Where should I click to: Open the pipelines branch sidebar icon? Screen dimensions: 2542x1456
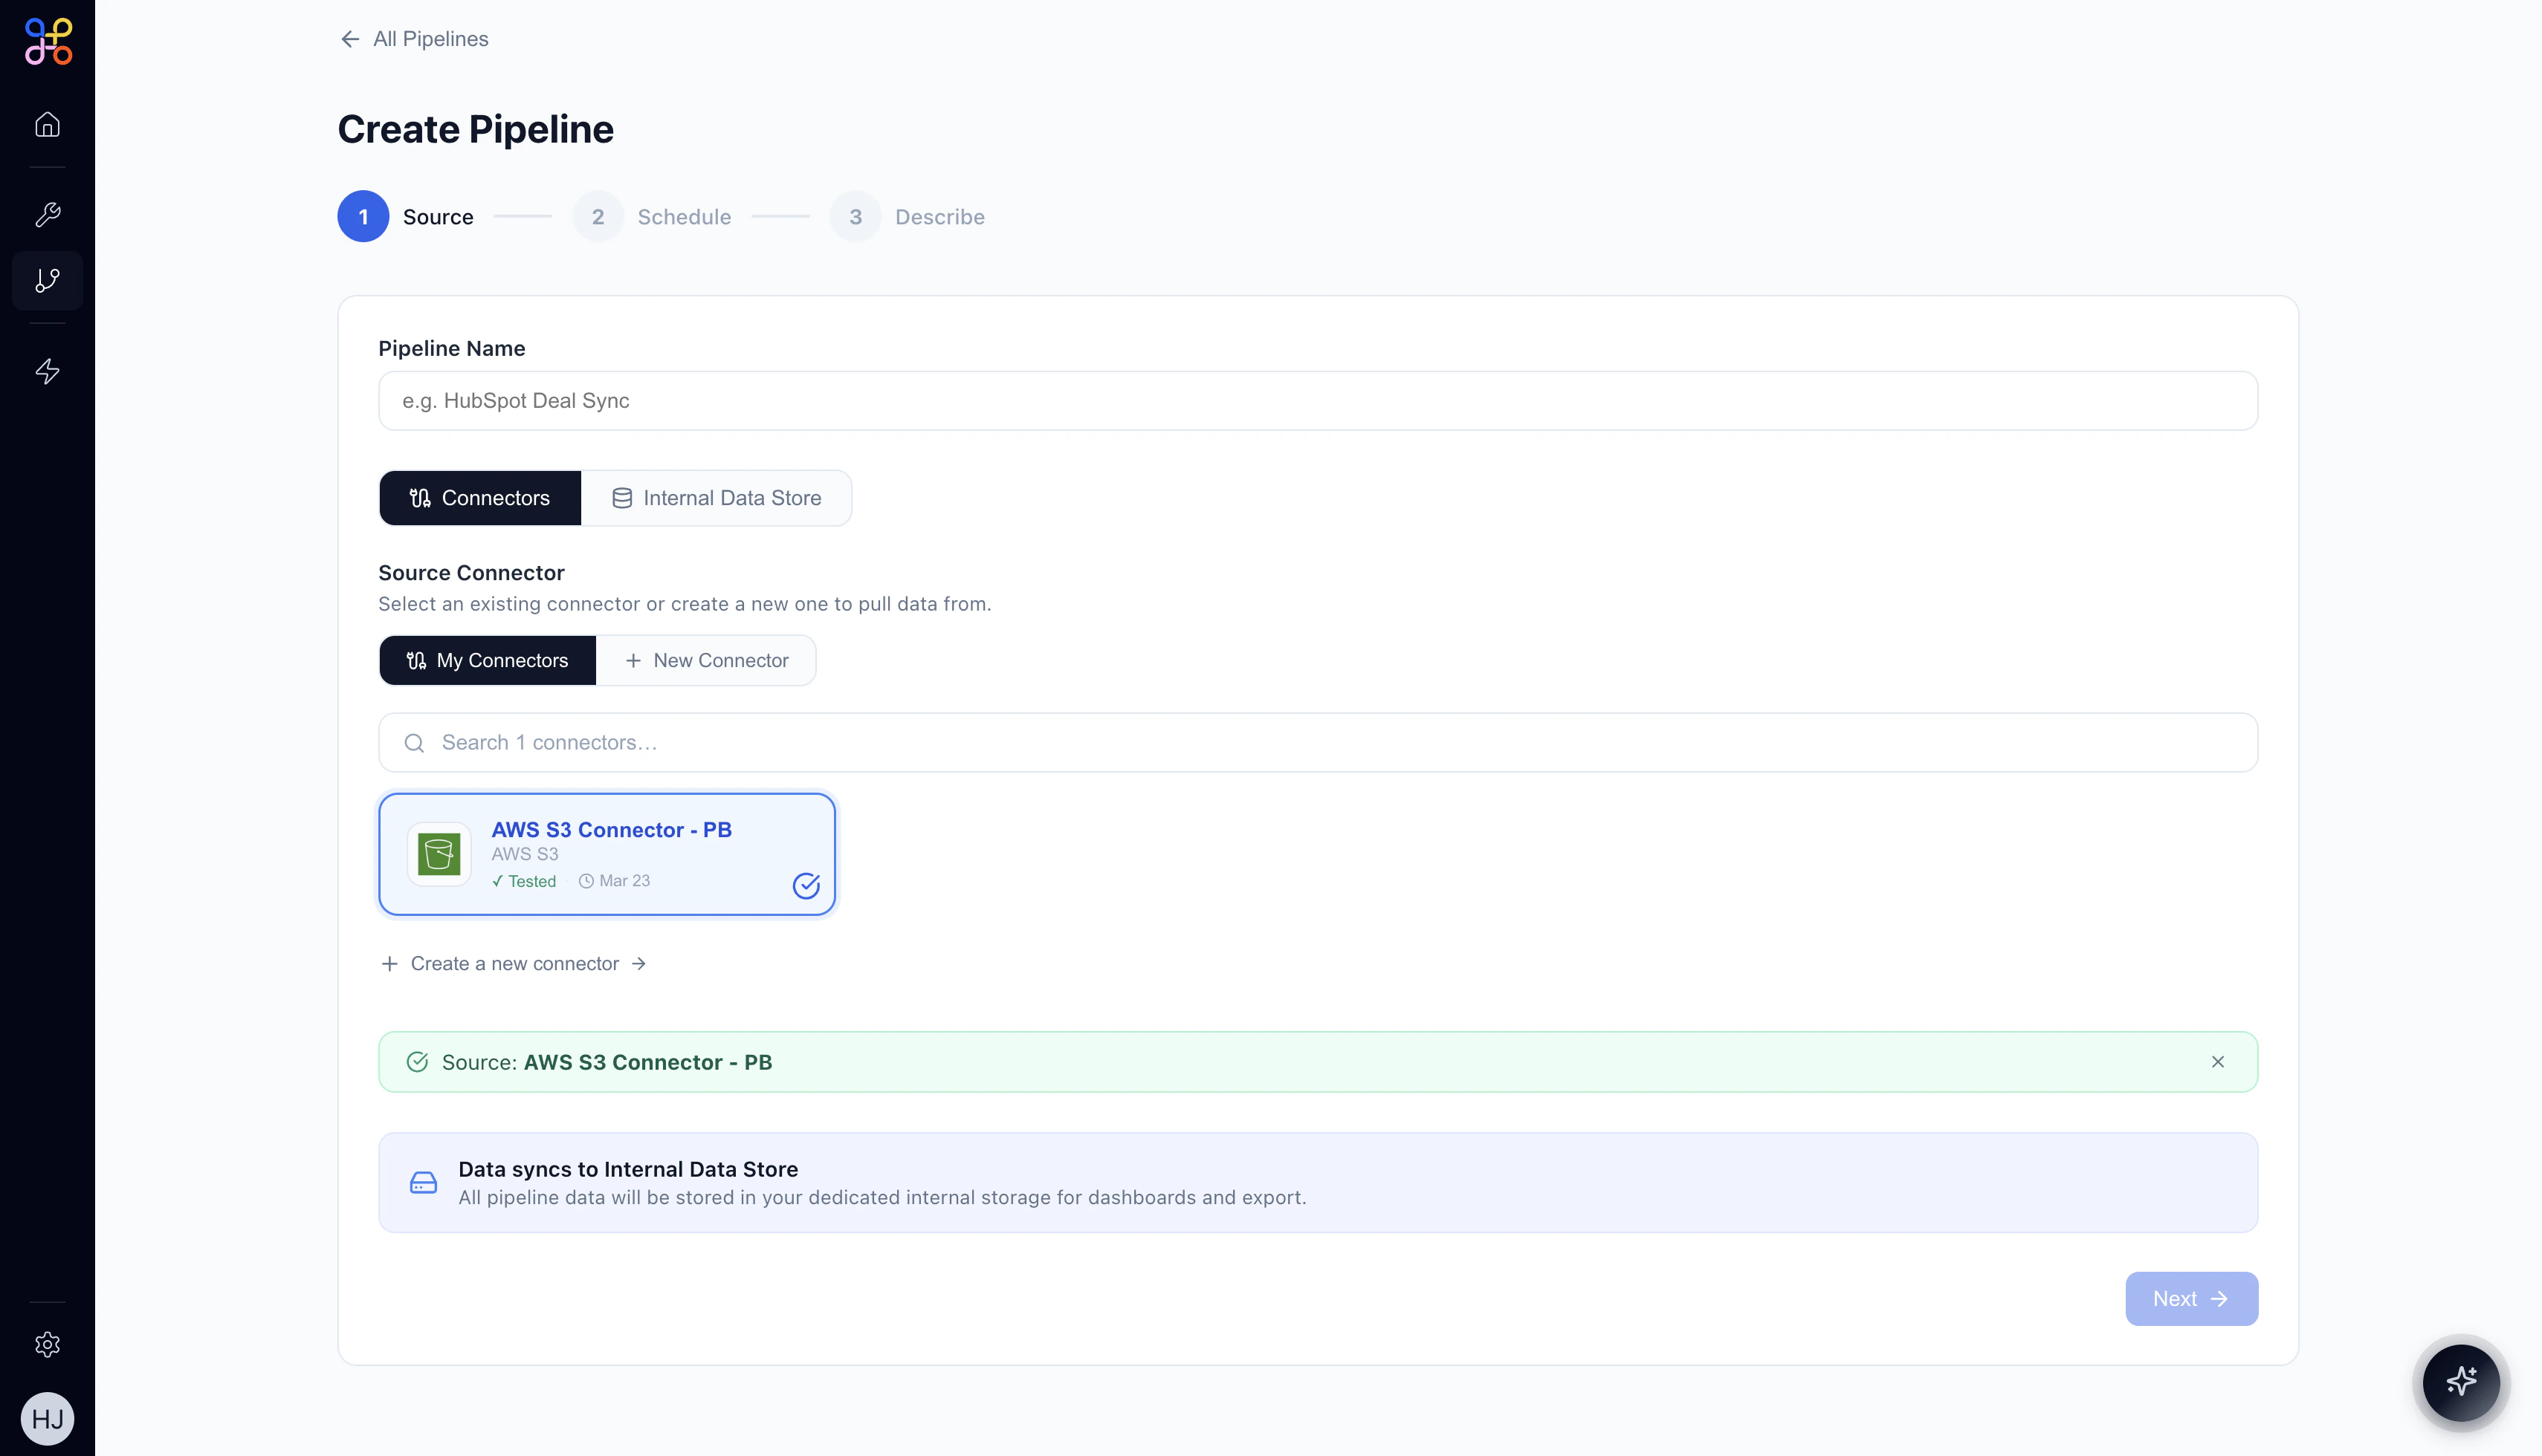click(47, 281)
